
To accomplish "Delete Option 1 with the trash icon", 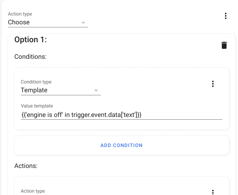I will pyautogui.click(x=224, y=45).
